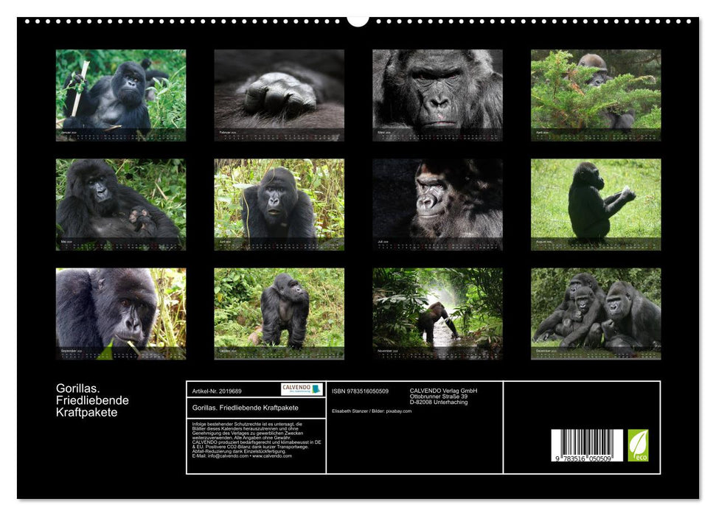Select the Februar gorilla hand close-up image
716x516 pixels.
(279, 94)
